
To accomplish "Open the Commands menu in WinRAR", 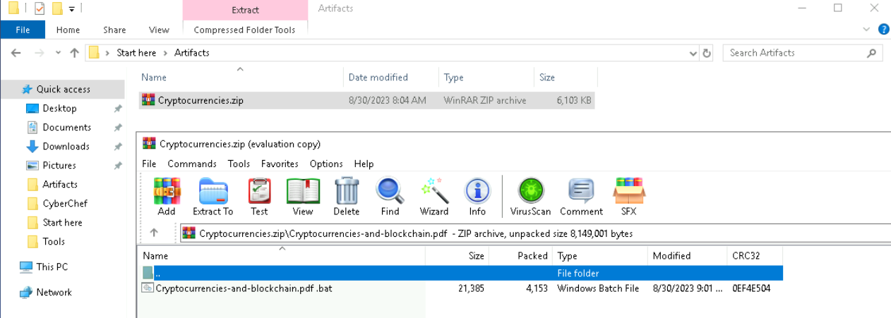I will [x=192, y=164].
